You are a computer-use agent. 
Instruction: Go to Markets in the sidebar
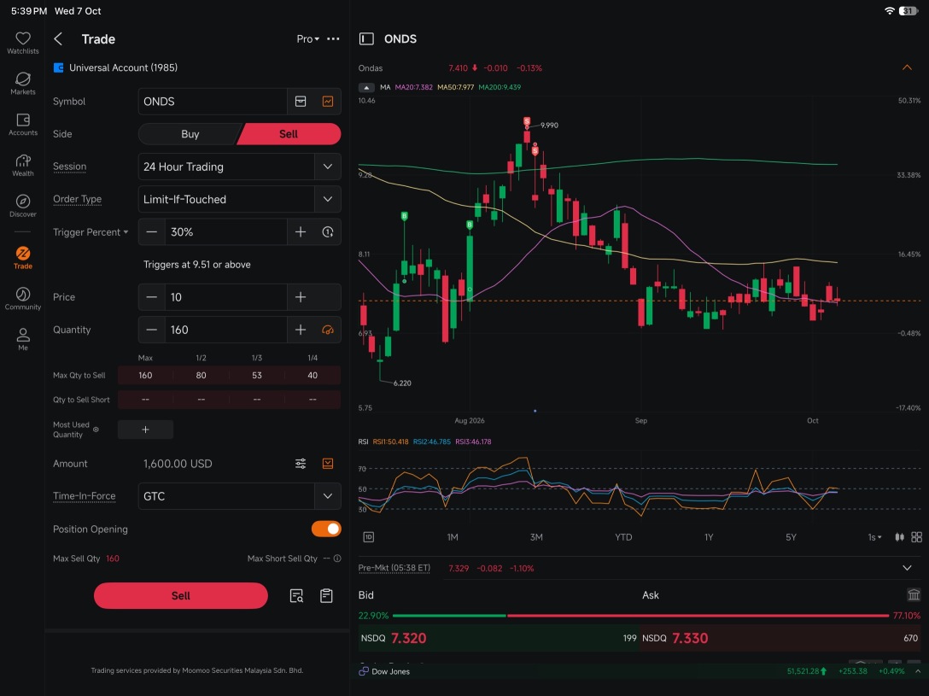click(22, 84)
